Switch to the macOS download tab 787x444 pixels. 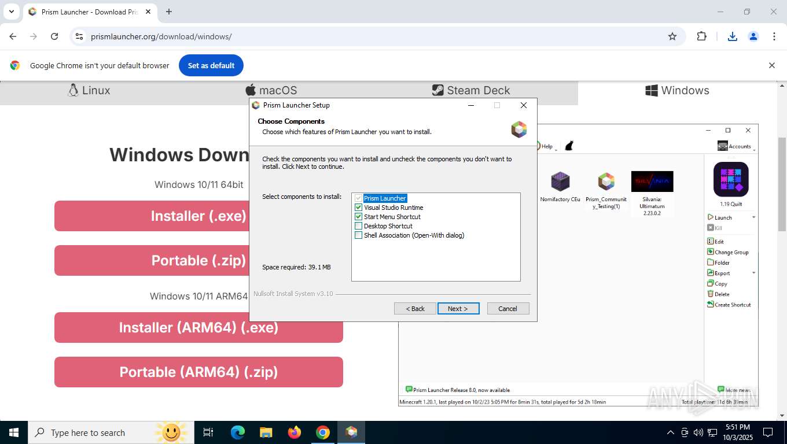tap(271, 90)
